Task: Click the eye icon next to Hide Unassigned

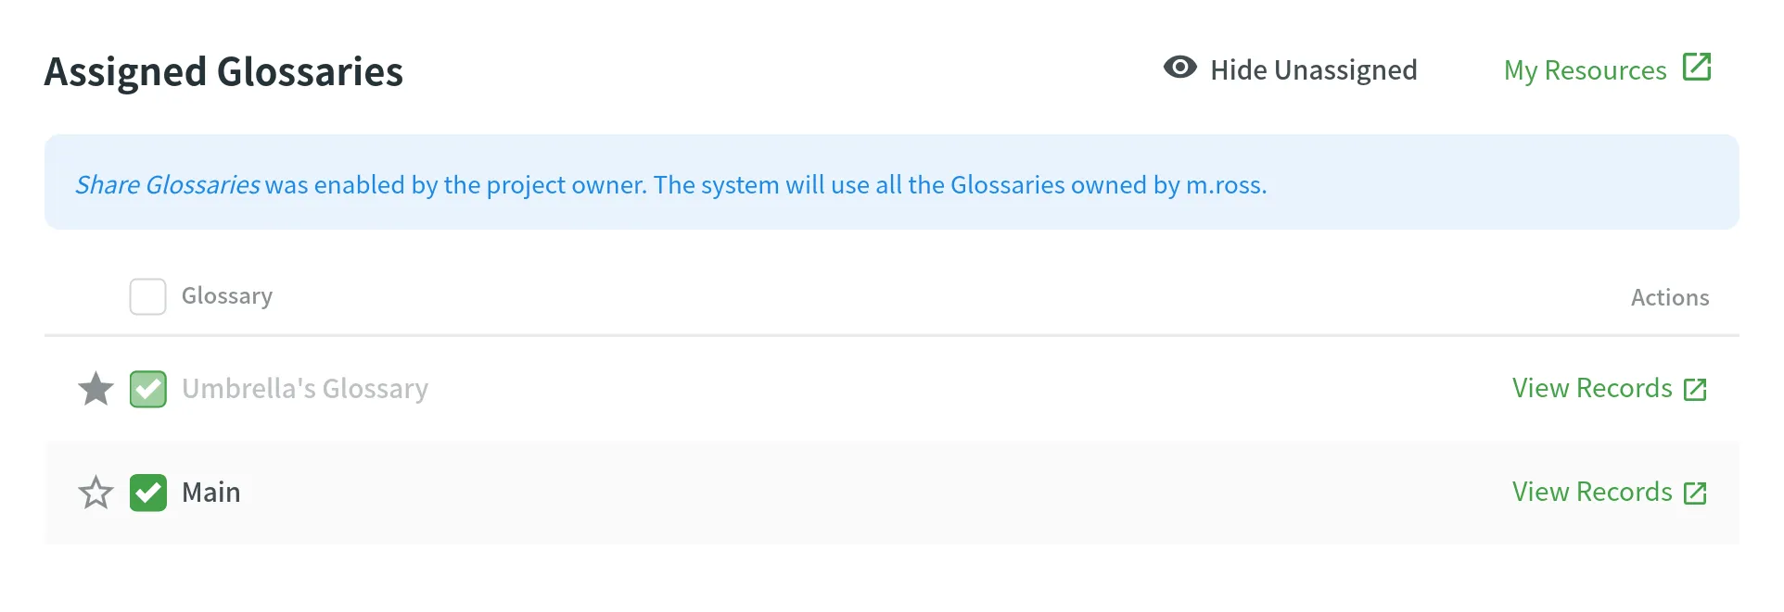Action: coord(1179,69)
